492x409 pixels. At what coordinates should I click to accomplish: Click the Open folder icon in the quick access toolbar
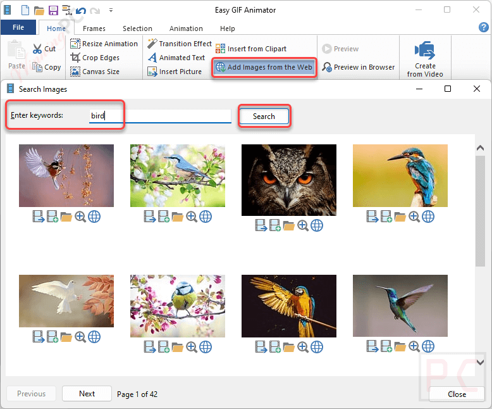39,11
